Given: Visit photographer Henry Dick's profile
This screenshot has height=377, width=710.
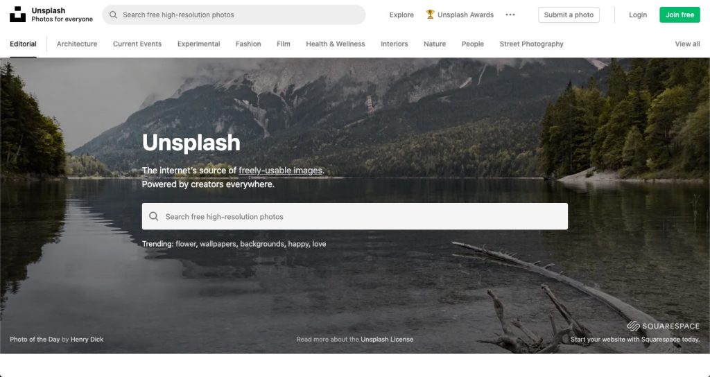Looking at the screenshot, I should tap(87, 340).
